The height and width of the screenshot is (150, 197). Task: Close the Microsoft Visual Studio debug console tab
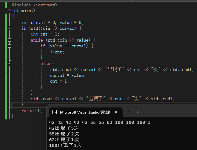(116, 112)
